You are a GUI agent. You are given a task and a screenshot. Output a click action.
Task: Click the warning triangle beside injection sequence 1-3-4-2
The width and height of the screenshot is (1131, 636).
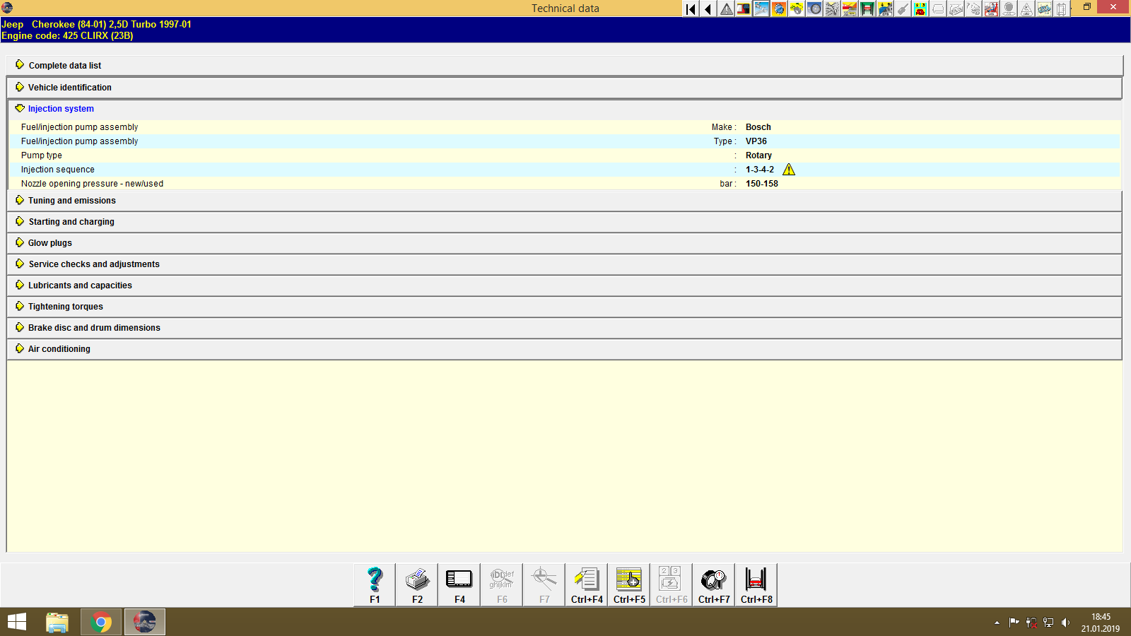[x=790, y=170]
